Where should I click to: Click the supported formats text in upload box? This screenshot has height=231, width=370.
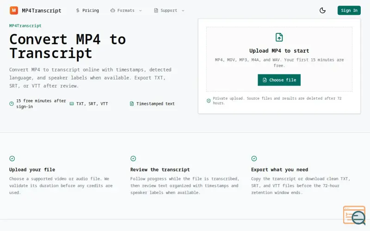(x=279, y=62)
